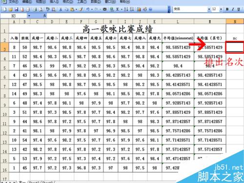
Task: Toggle Bold formatting
Action: click(227, 9)
